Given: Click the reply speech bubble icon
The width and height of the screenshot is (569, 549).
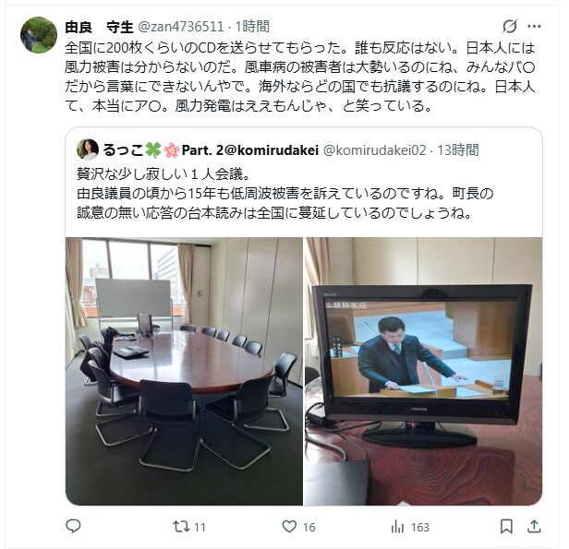Looking at the screenshot, I should click(x=73, y=526).
